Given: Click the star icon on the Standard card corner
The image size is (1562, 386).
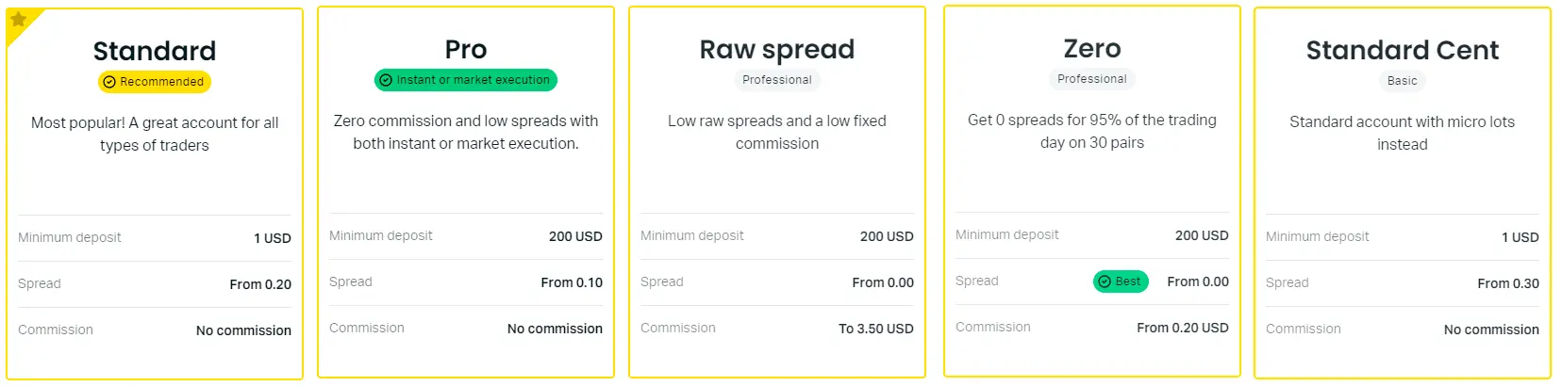Looking at the screenshot, I should pyautogui.click(x=18, y=20).
